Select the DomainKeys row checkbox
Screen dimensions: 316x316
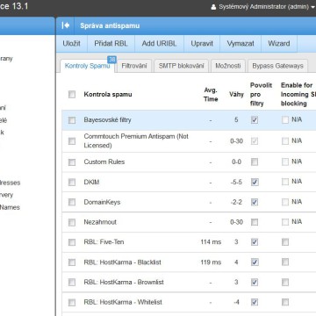pos(72,202)
